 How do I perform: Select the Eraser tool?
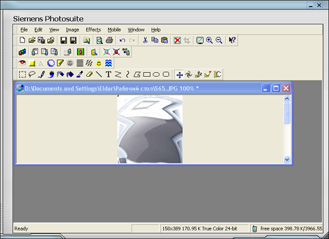(x=89, y=74)
